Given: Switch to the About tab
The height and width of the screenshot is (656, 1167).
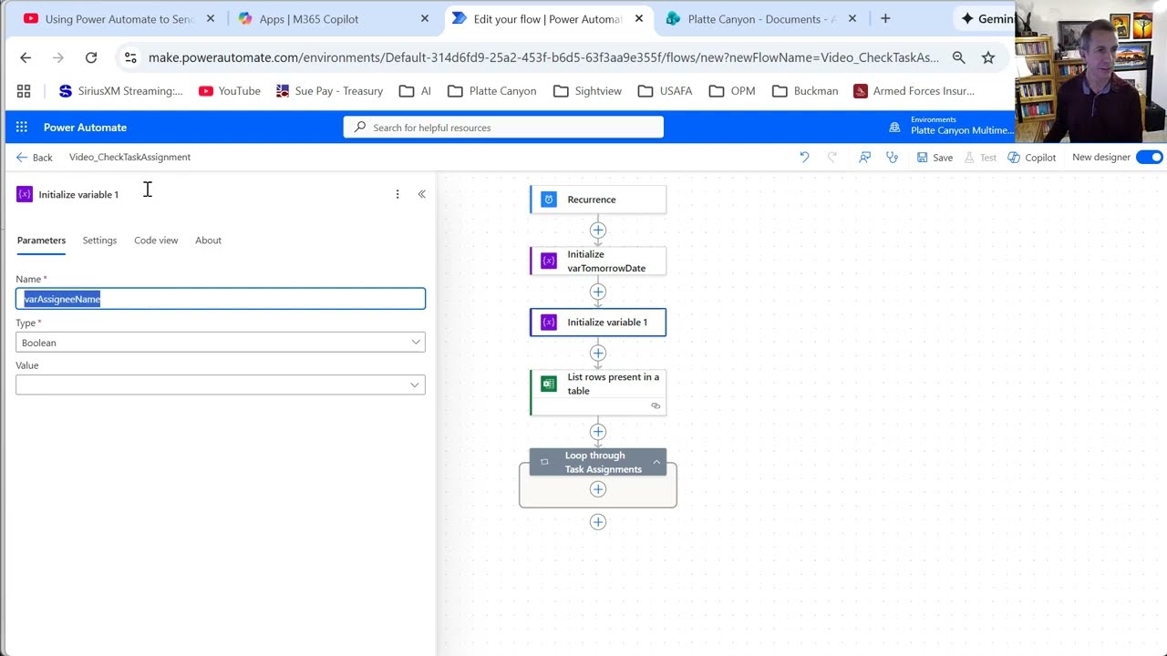Looking at the screenshot, I should (208, 241).
